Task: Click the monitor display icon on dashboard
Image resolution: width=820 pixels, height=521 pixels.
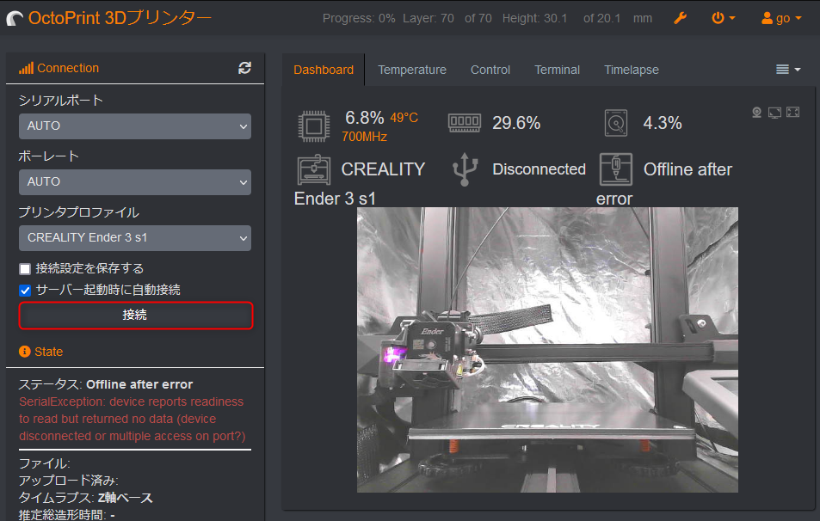Action: coord(774,113)
